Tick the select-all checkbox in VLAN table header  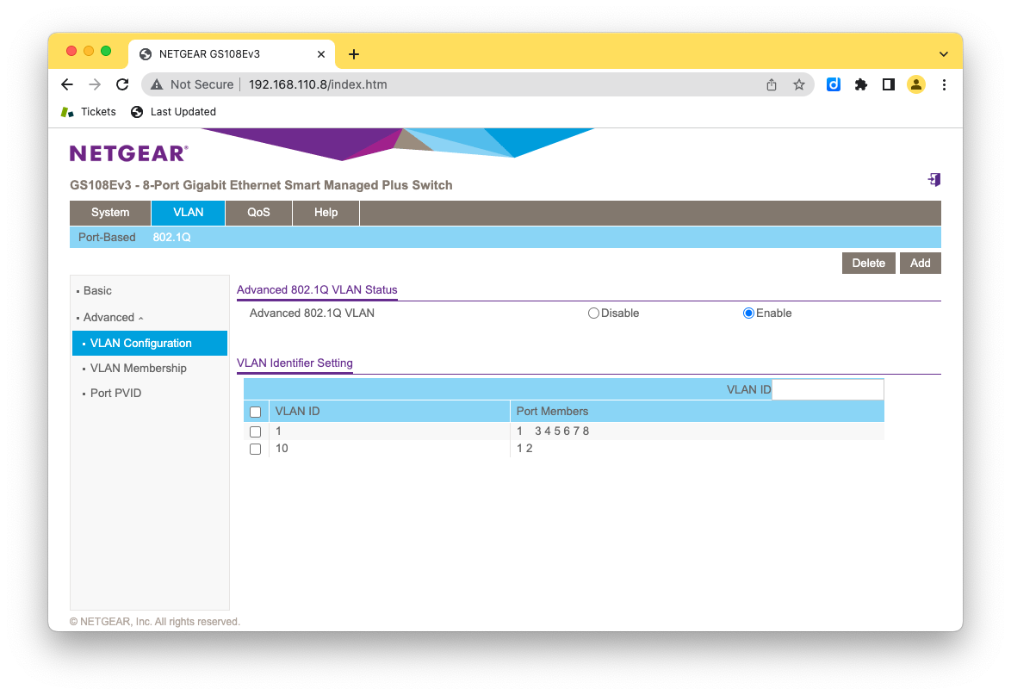(255, 412)
